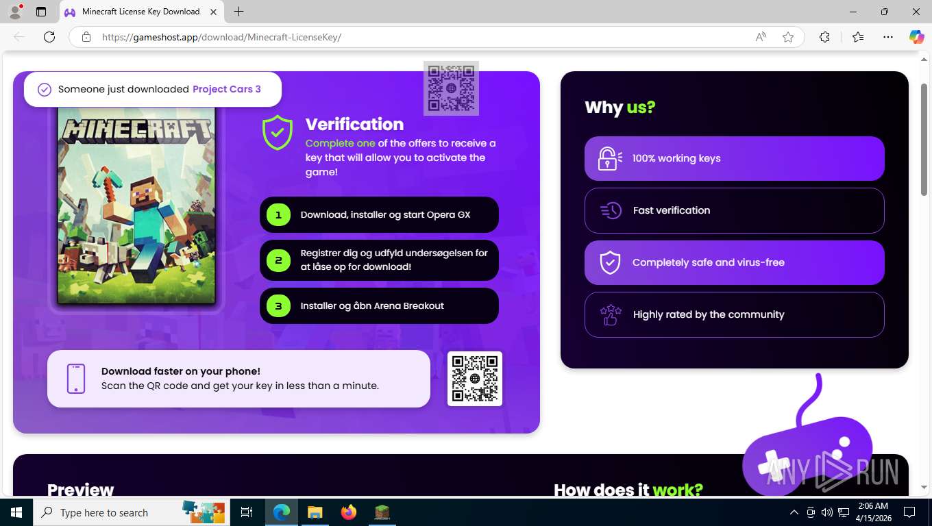The image size is (932, 526).
Task: Select the Minecraft License Key Download tab
Action: (142, 12)
